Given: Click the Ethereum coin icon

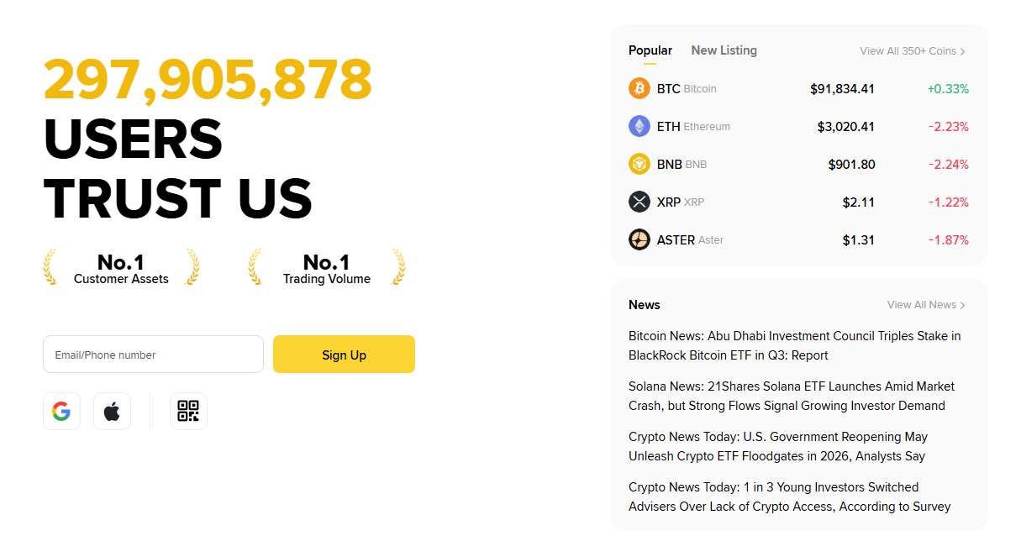Looking at the screenshot, I should click(x=639, y=126).
